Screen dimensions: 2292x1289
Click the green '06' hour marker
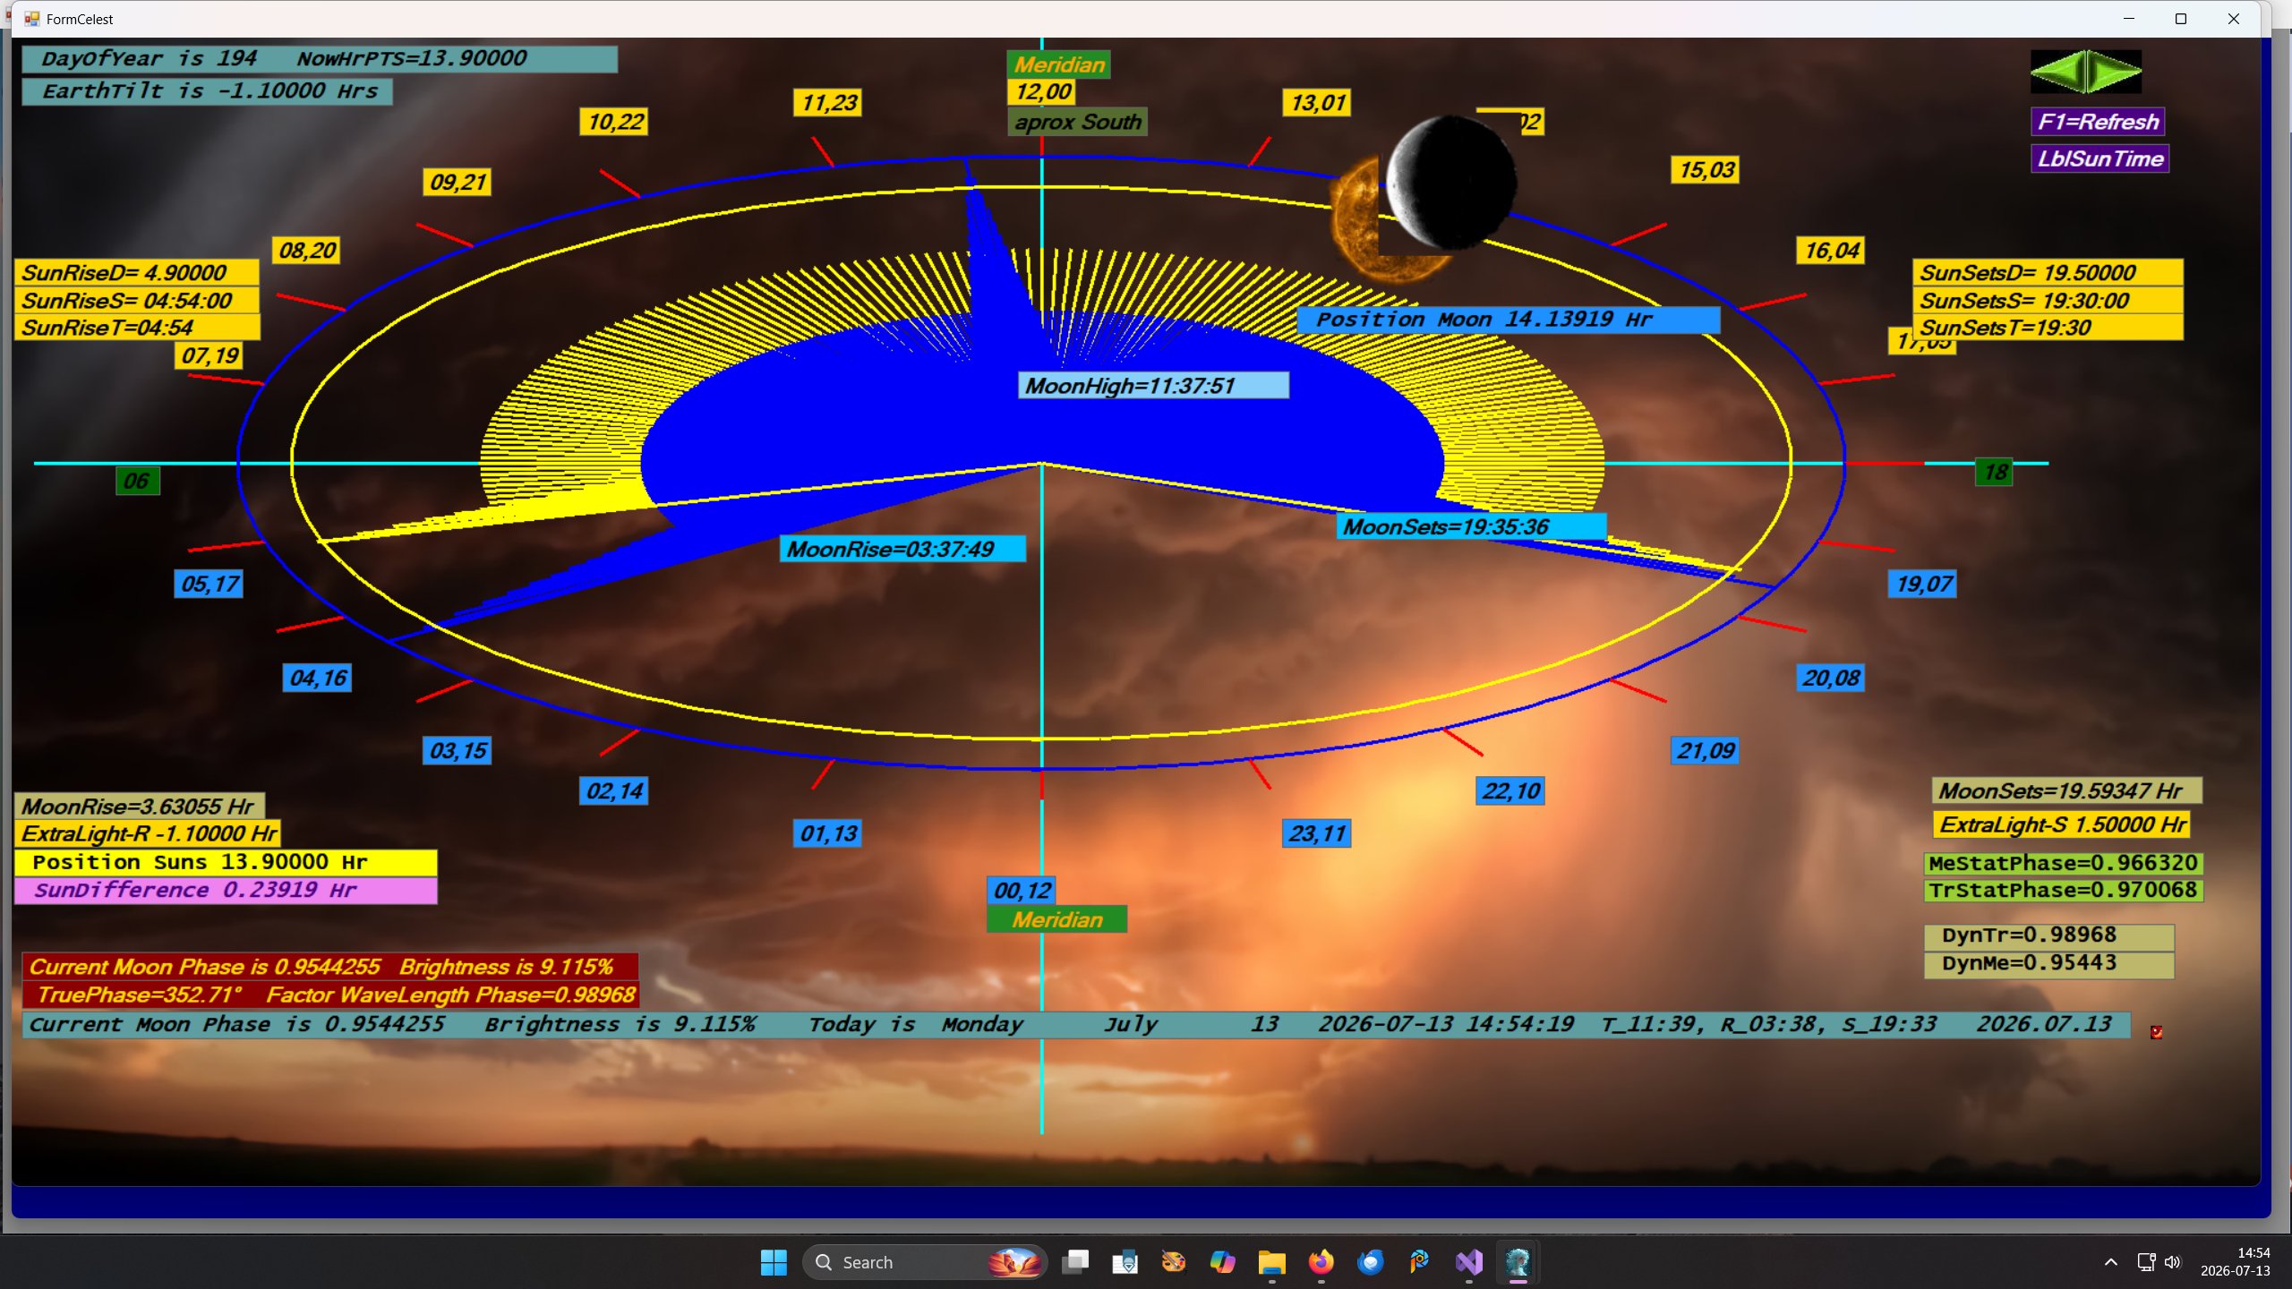click(137, 481)
